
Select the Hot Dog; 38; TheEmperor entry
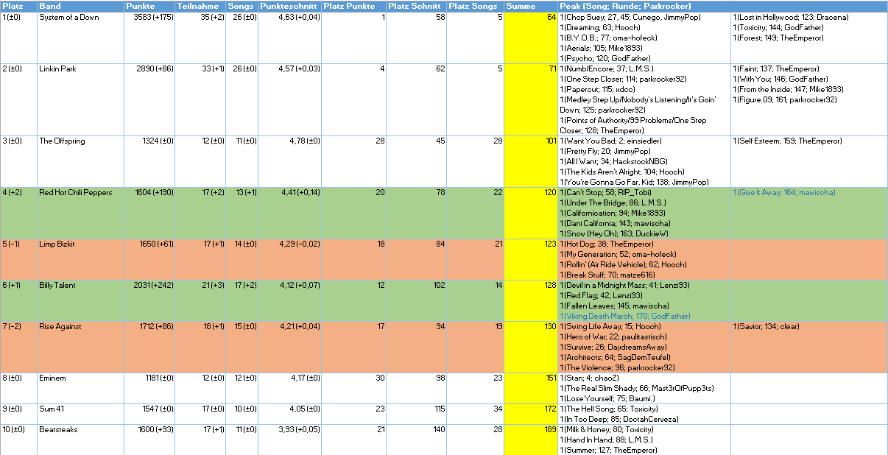[605, 244]
